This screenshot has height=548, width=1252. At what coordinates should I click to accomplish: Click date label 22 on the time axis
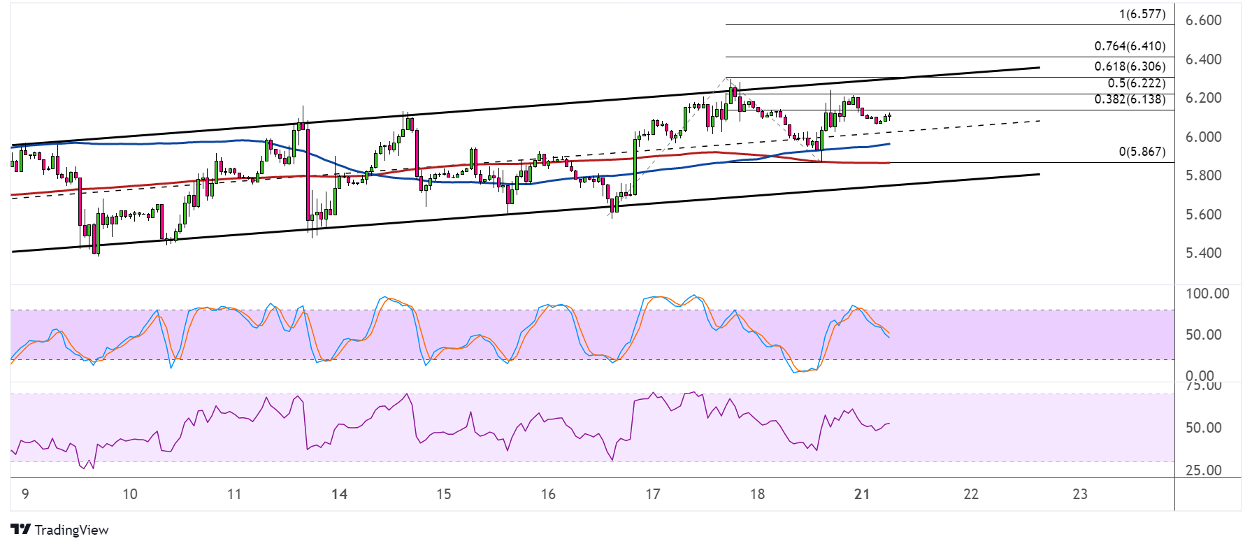tap(971, 494)
